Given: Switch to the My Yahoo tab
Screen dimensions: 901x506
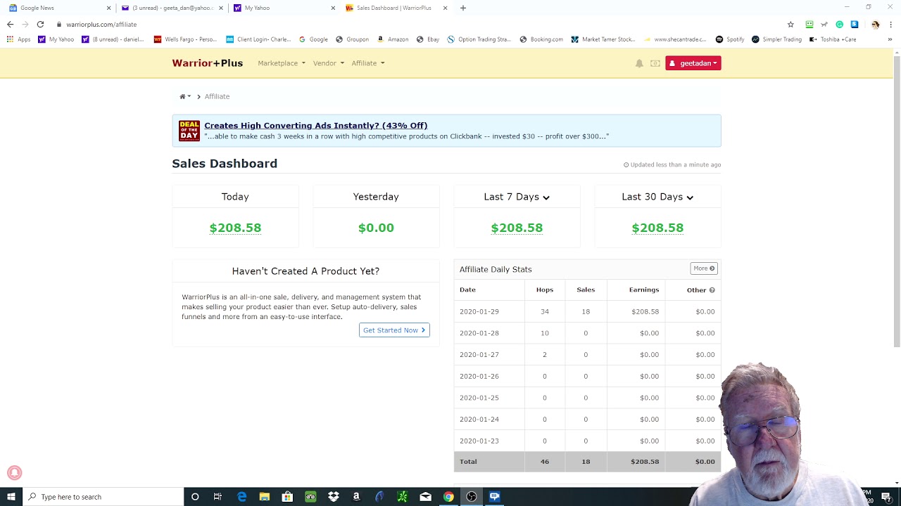Looking at the screenshot, I should pyautogui.click(x=284, y=8).
